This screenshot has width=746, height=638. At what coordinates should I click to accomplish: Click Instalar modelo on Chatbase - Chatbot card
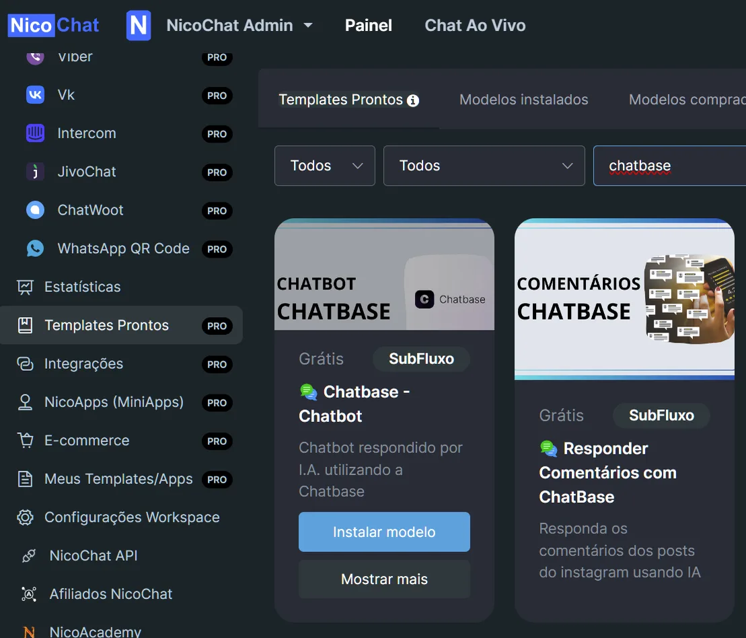pos(384,532)
